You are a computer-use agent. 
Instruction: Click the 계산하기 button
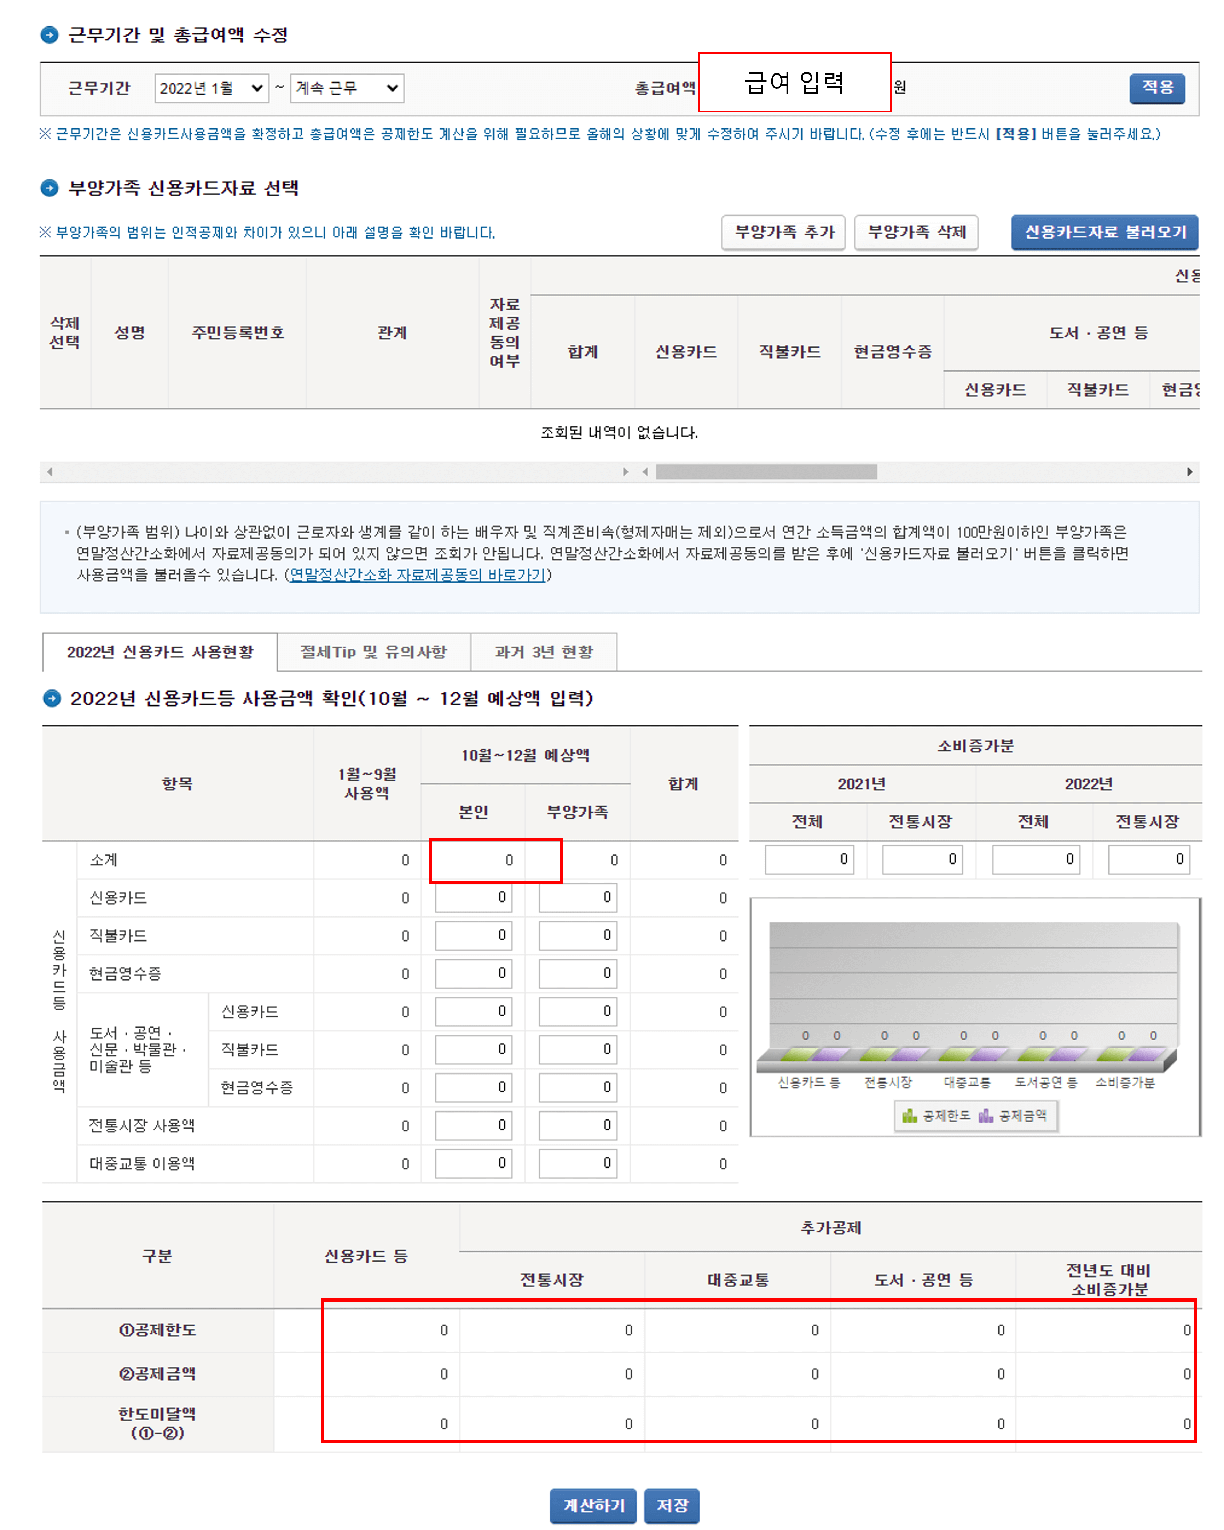(x=594, y=1505)
